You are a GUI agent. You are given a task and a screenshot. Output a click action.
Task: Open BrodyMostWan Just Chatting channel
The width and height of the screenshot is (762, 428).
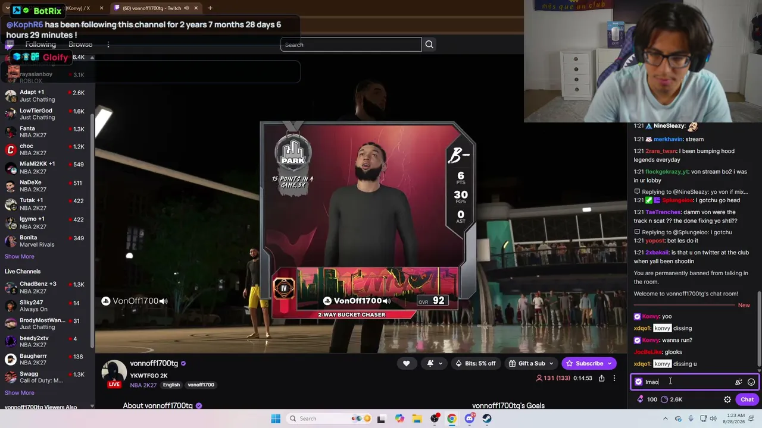tap(47, 323)
